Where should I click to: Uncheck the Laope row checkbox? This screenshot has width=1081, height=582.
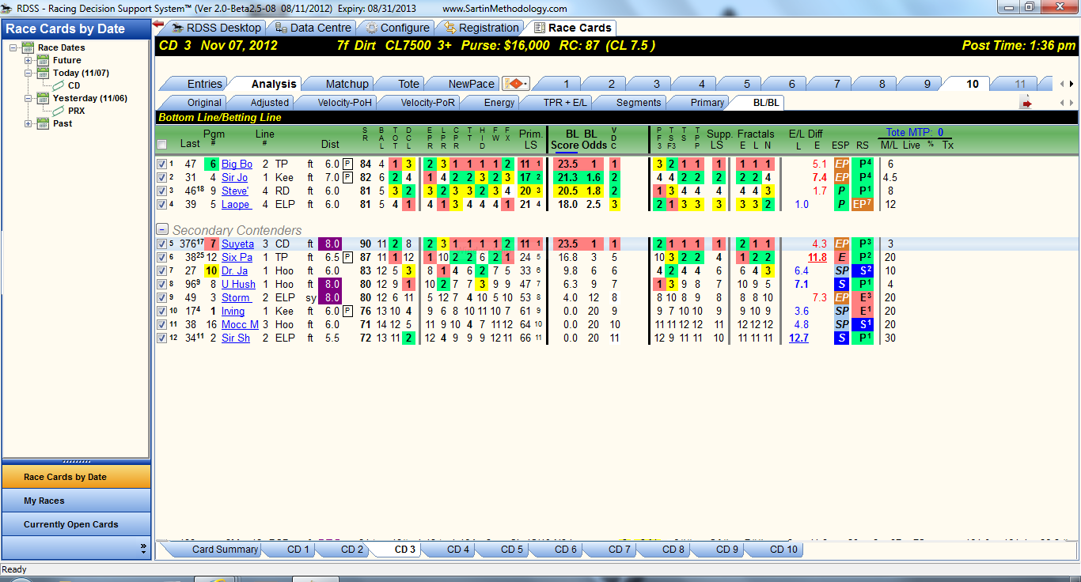[x=162, y=204]
